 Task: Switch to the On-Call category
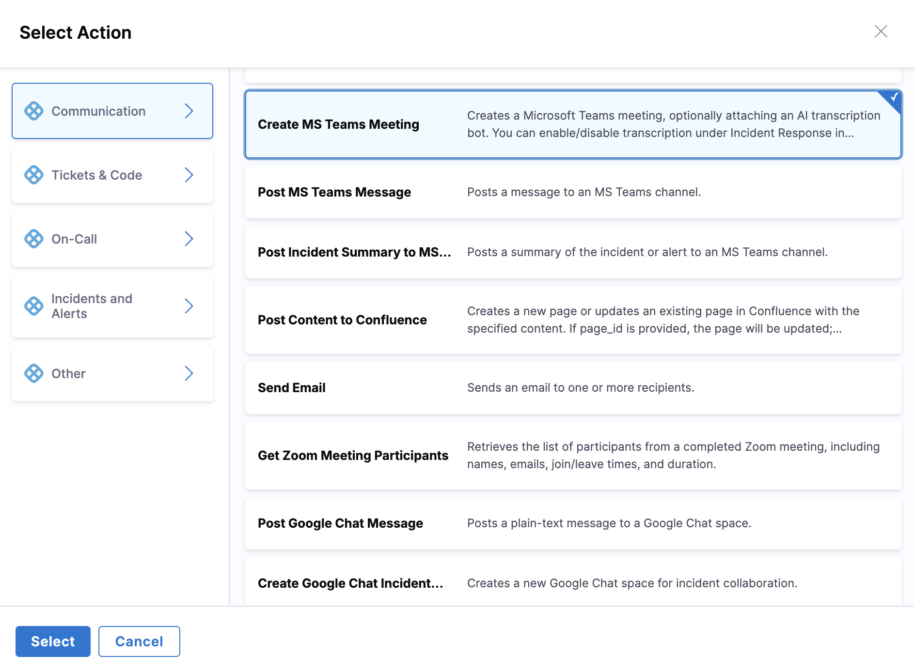point(112,239)
